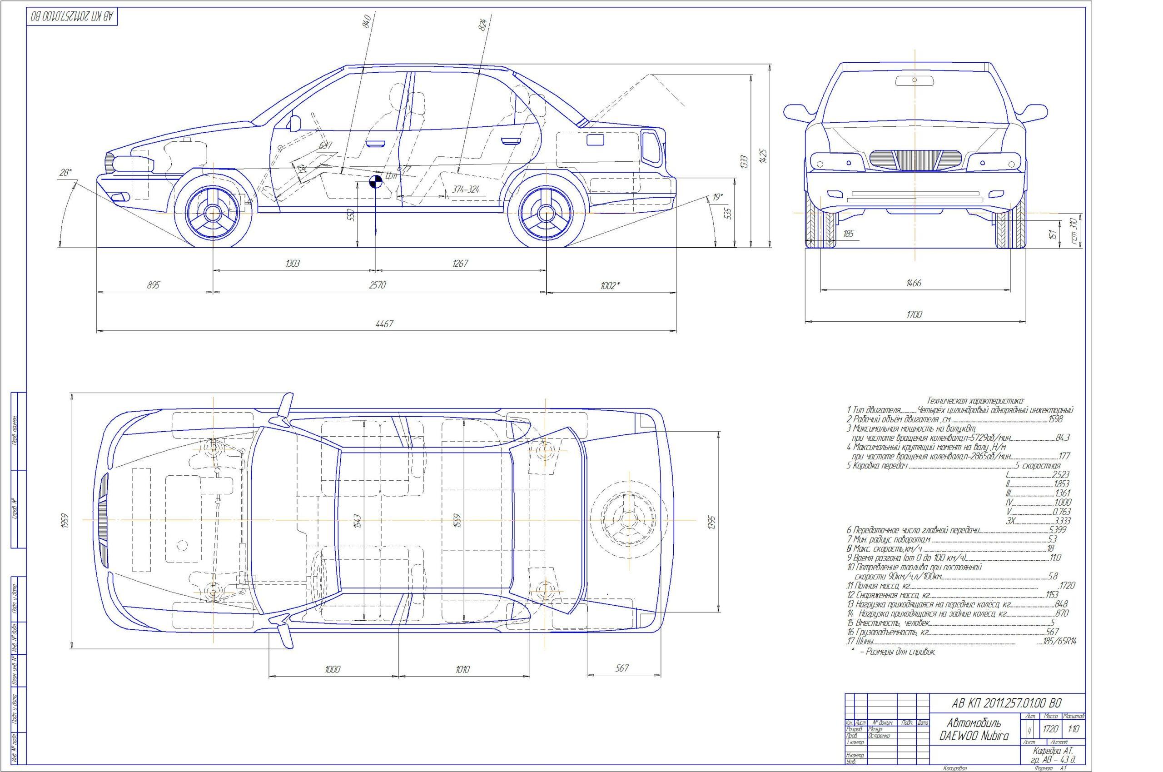Click the tail light in side view

point(650,147)
